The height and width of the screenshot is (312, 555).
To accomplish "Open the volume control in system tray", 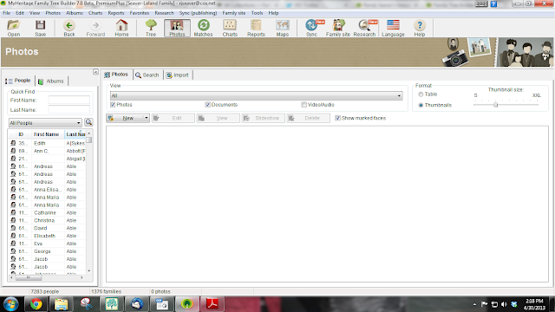I will [x=504, y=304].
